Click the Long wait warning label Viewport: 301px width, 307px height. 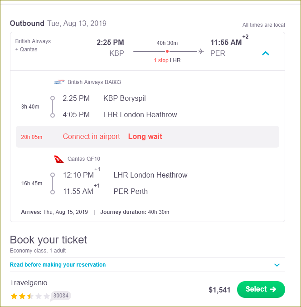coord(145,136)
